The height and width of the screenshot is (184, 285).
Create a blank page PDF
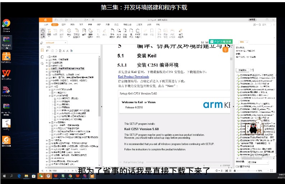click(x=131, y=33)
